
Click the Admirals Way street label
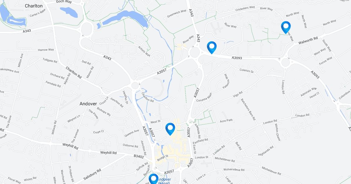click(309, 92)
